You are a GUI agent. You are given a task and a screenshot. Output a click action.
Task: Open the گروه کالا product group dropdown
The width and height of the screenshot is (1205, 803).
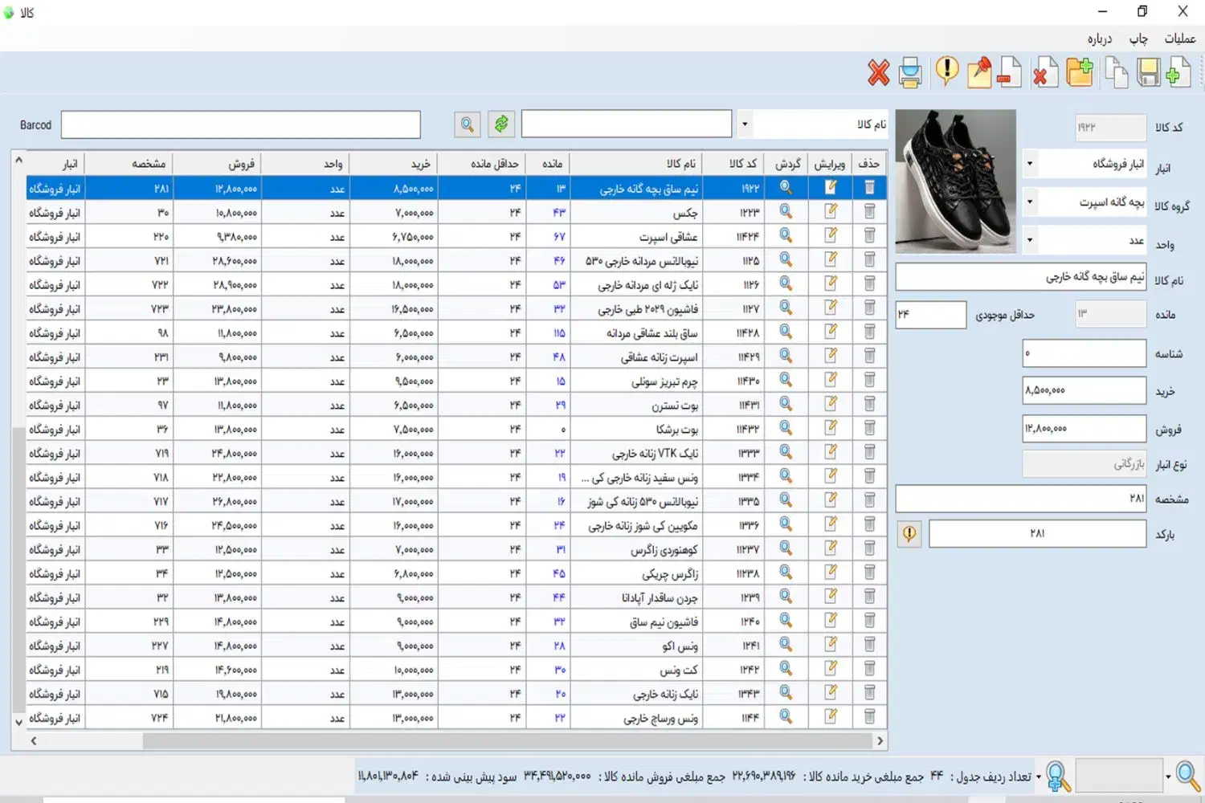click(x=1030, y=202)
